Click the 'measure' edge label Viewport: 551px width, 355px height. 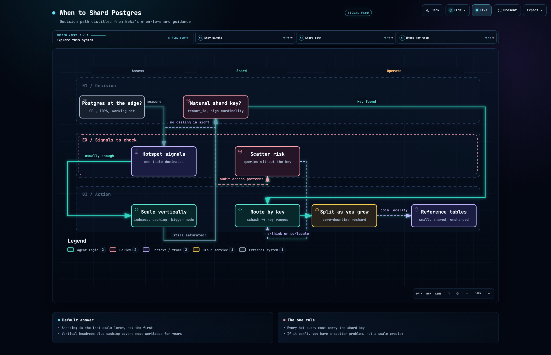154,102
